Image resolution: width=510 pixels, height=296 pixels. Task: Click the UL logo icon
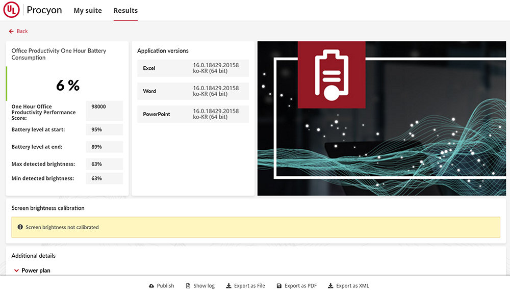tap(11, 10)
